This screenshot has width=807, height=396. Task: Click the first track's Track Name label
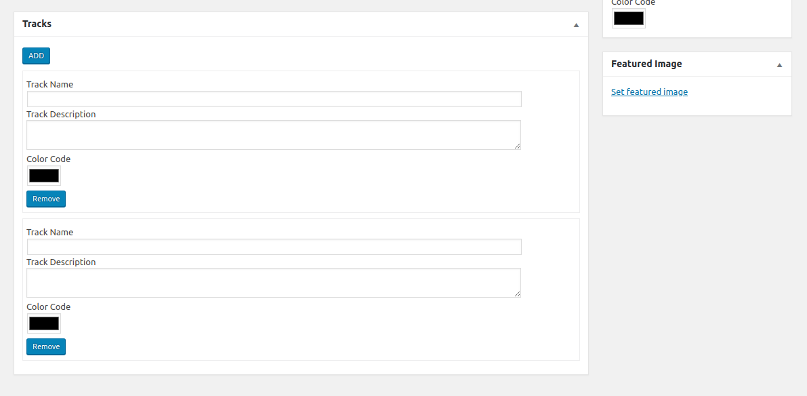click(50, 85)
